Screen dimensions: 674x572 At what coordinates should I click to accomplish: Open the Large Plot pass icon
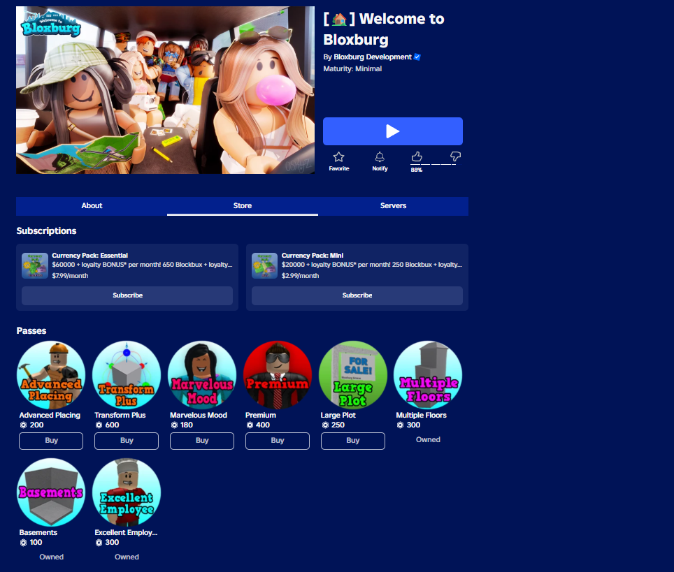(353, 375)
